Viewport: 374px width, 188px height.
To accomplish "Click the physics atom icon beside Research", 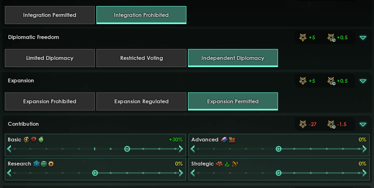I will coord(36,163).
